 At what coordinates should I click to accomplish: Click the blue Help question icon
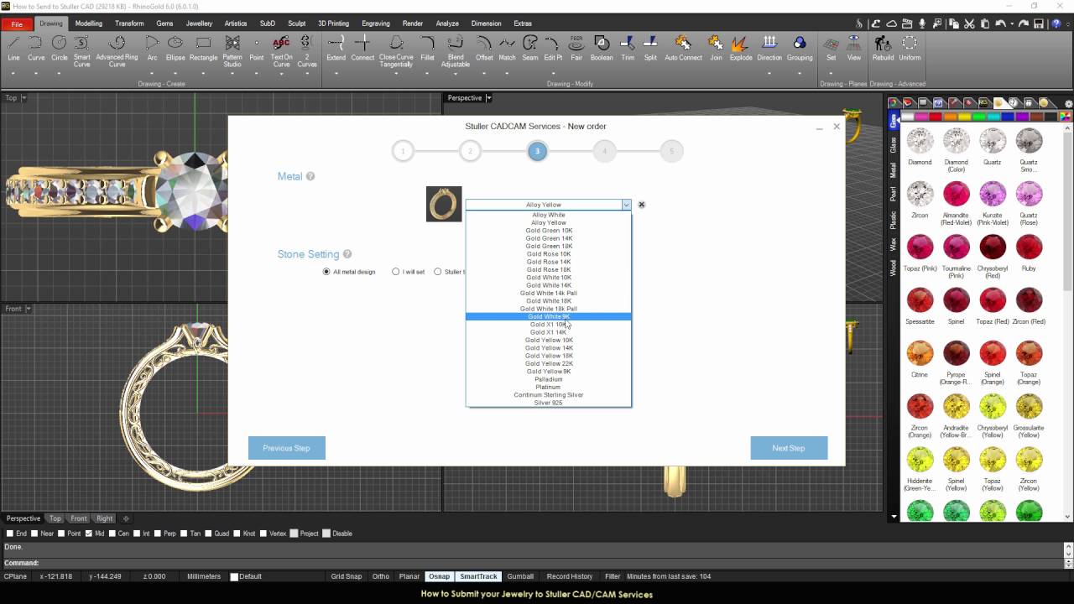coord(1056,24)
